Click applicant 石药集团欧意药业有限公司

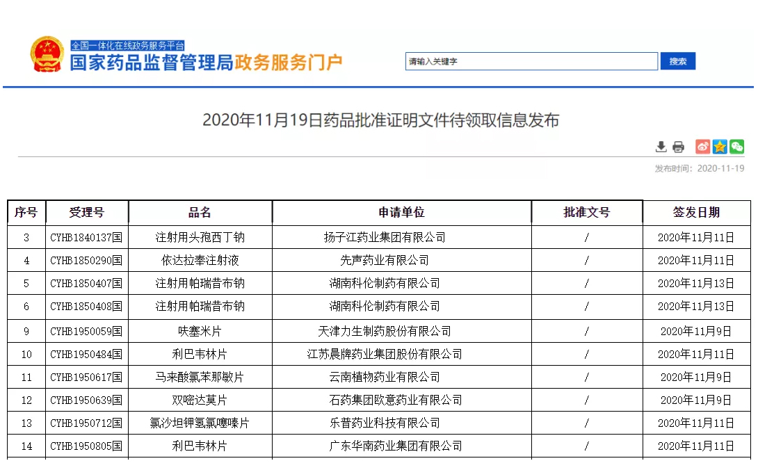point(396,400)
